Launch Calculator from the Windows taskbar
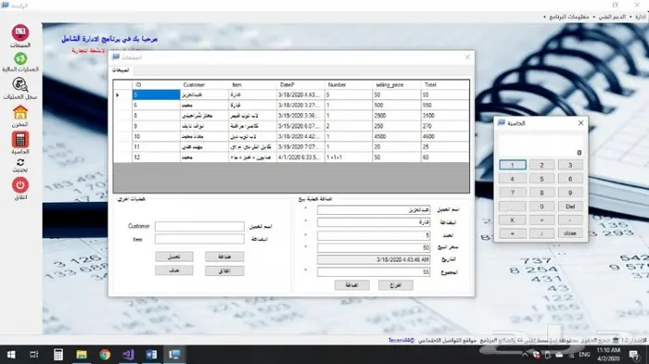Screen dimensions: 649x364 coord(57,355)
